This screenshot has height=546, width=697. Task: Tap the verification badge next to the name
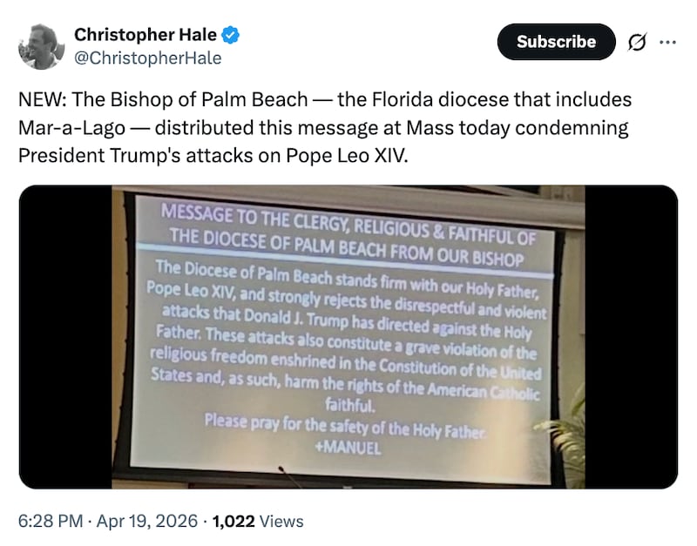229,35
